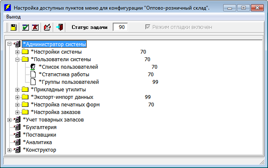
Task: Collapse the Пользователи системы folder
Action: coord(17,59)
